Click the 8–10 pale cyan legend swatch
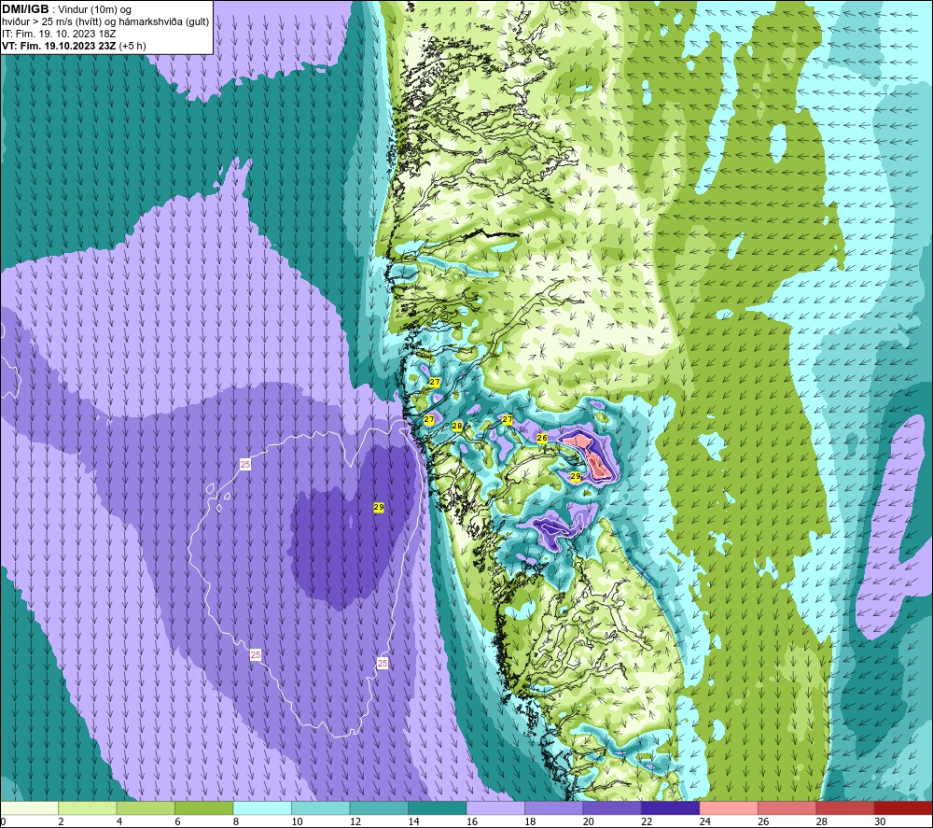933x828 pixels. 262,807
